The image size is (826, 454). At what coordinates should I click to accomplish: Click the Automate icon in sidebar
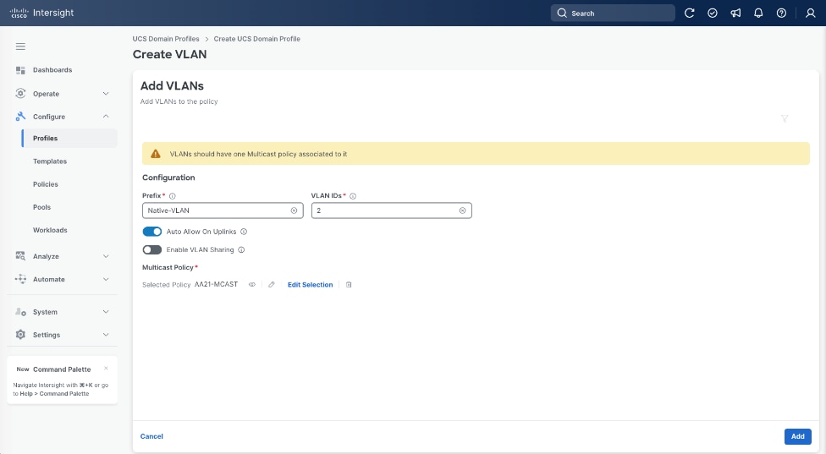[20, 279]
